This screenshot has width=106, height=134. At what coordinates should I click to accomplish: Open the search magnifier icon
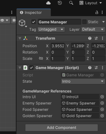tap(71, 3)
